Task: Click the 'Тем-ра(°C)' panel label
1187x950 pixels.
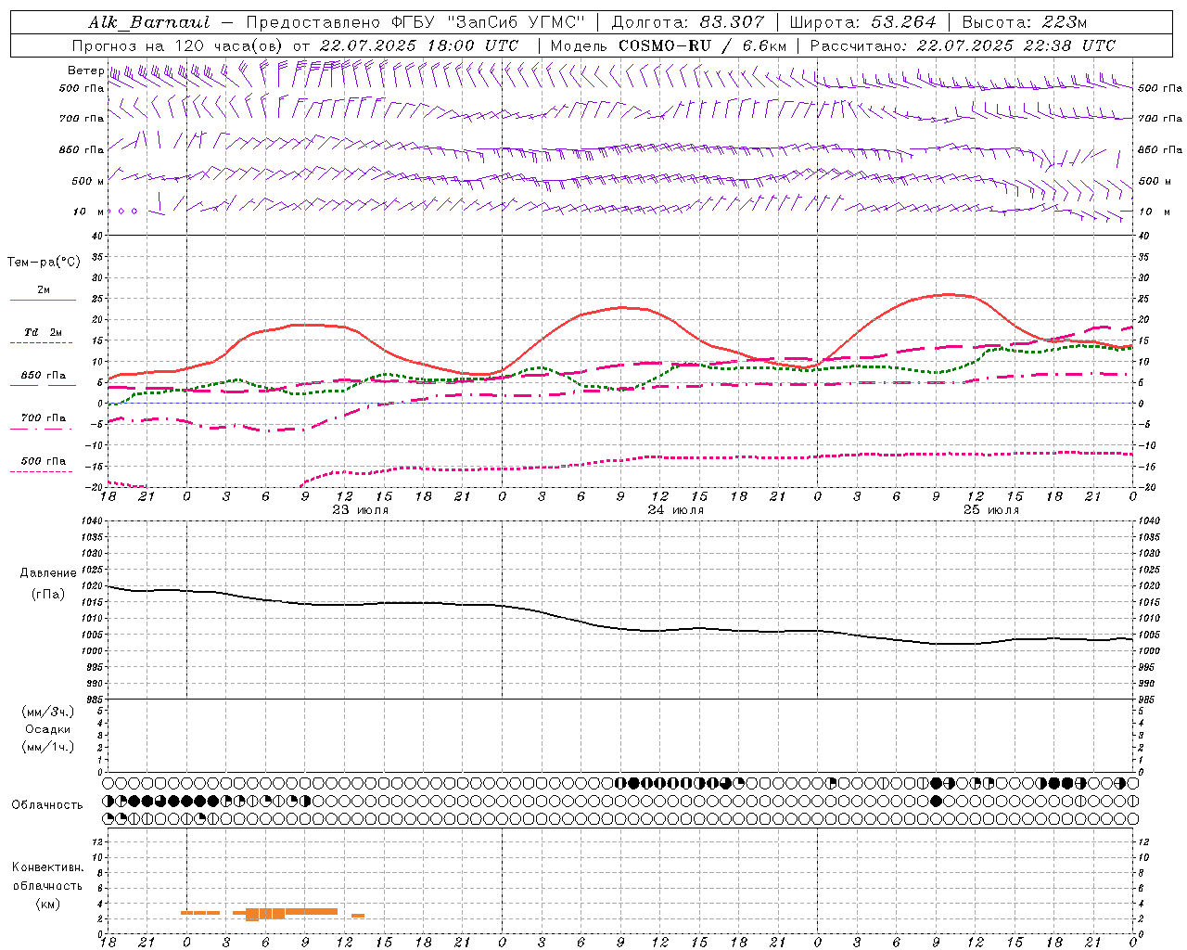Action: coord(44,263)
